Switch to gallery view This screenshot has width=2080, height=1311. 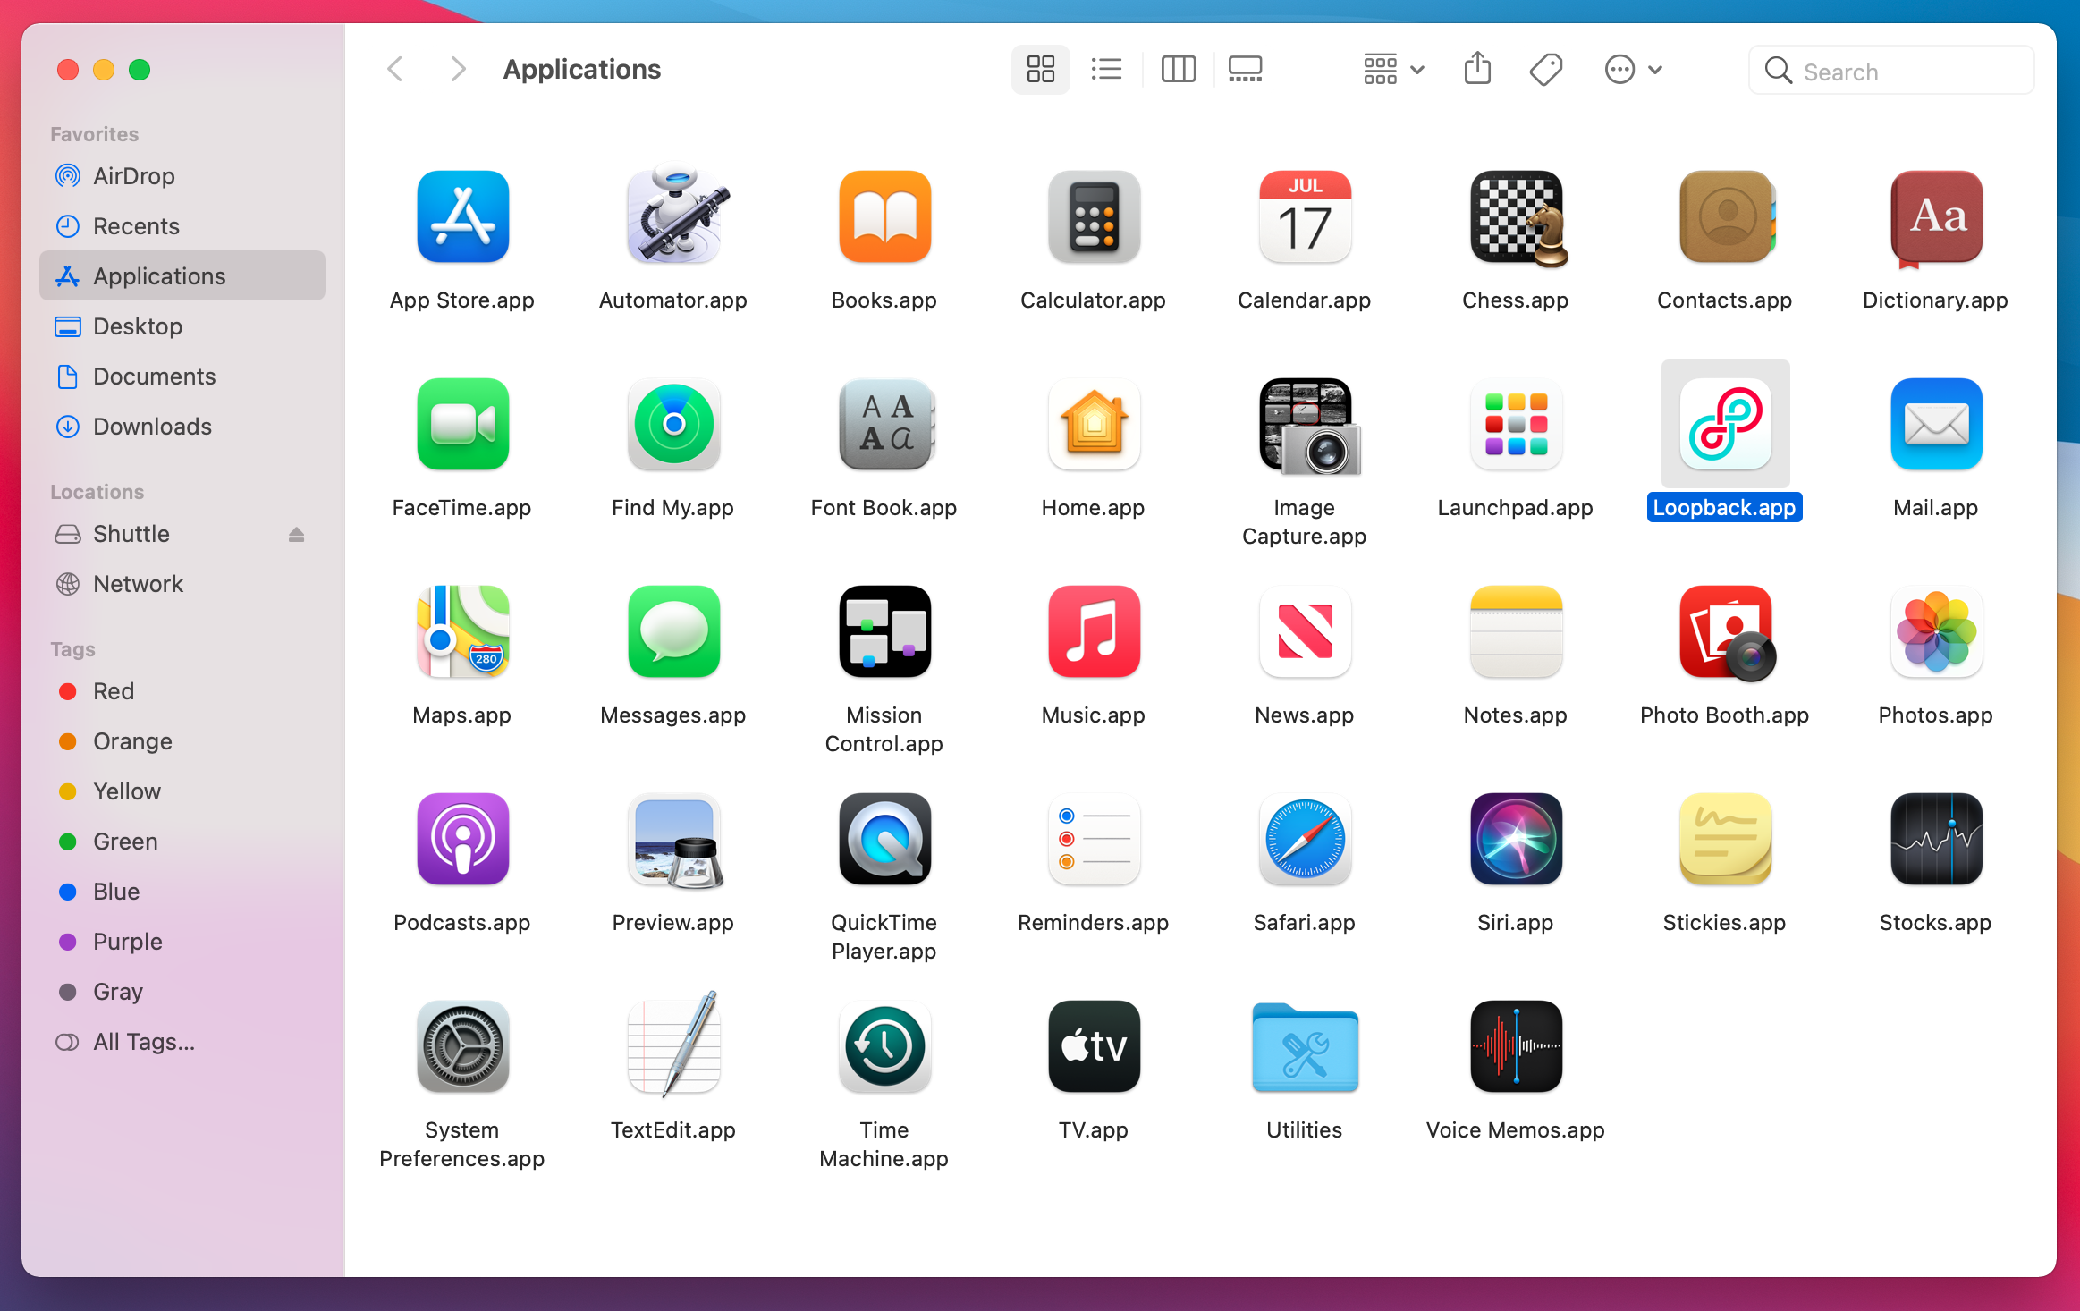[x=1245, y=69]
